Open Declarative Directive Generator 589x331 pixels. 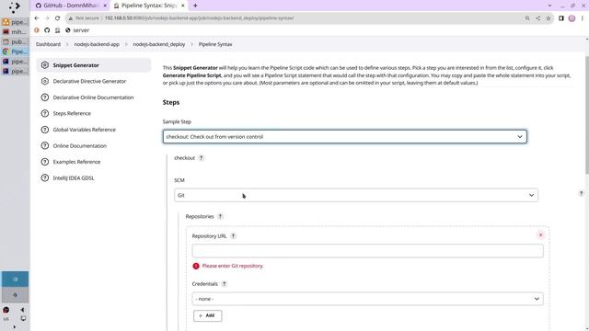[x=89, y=81]
